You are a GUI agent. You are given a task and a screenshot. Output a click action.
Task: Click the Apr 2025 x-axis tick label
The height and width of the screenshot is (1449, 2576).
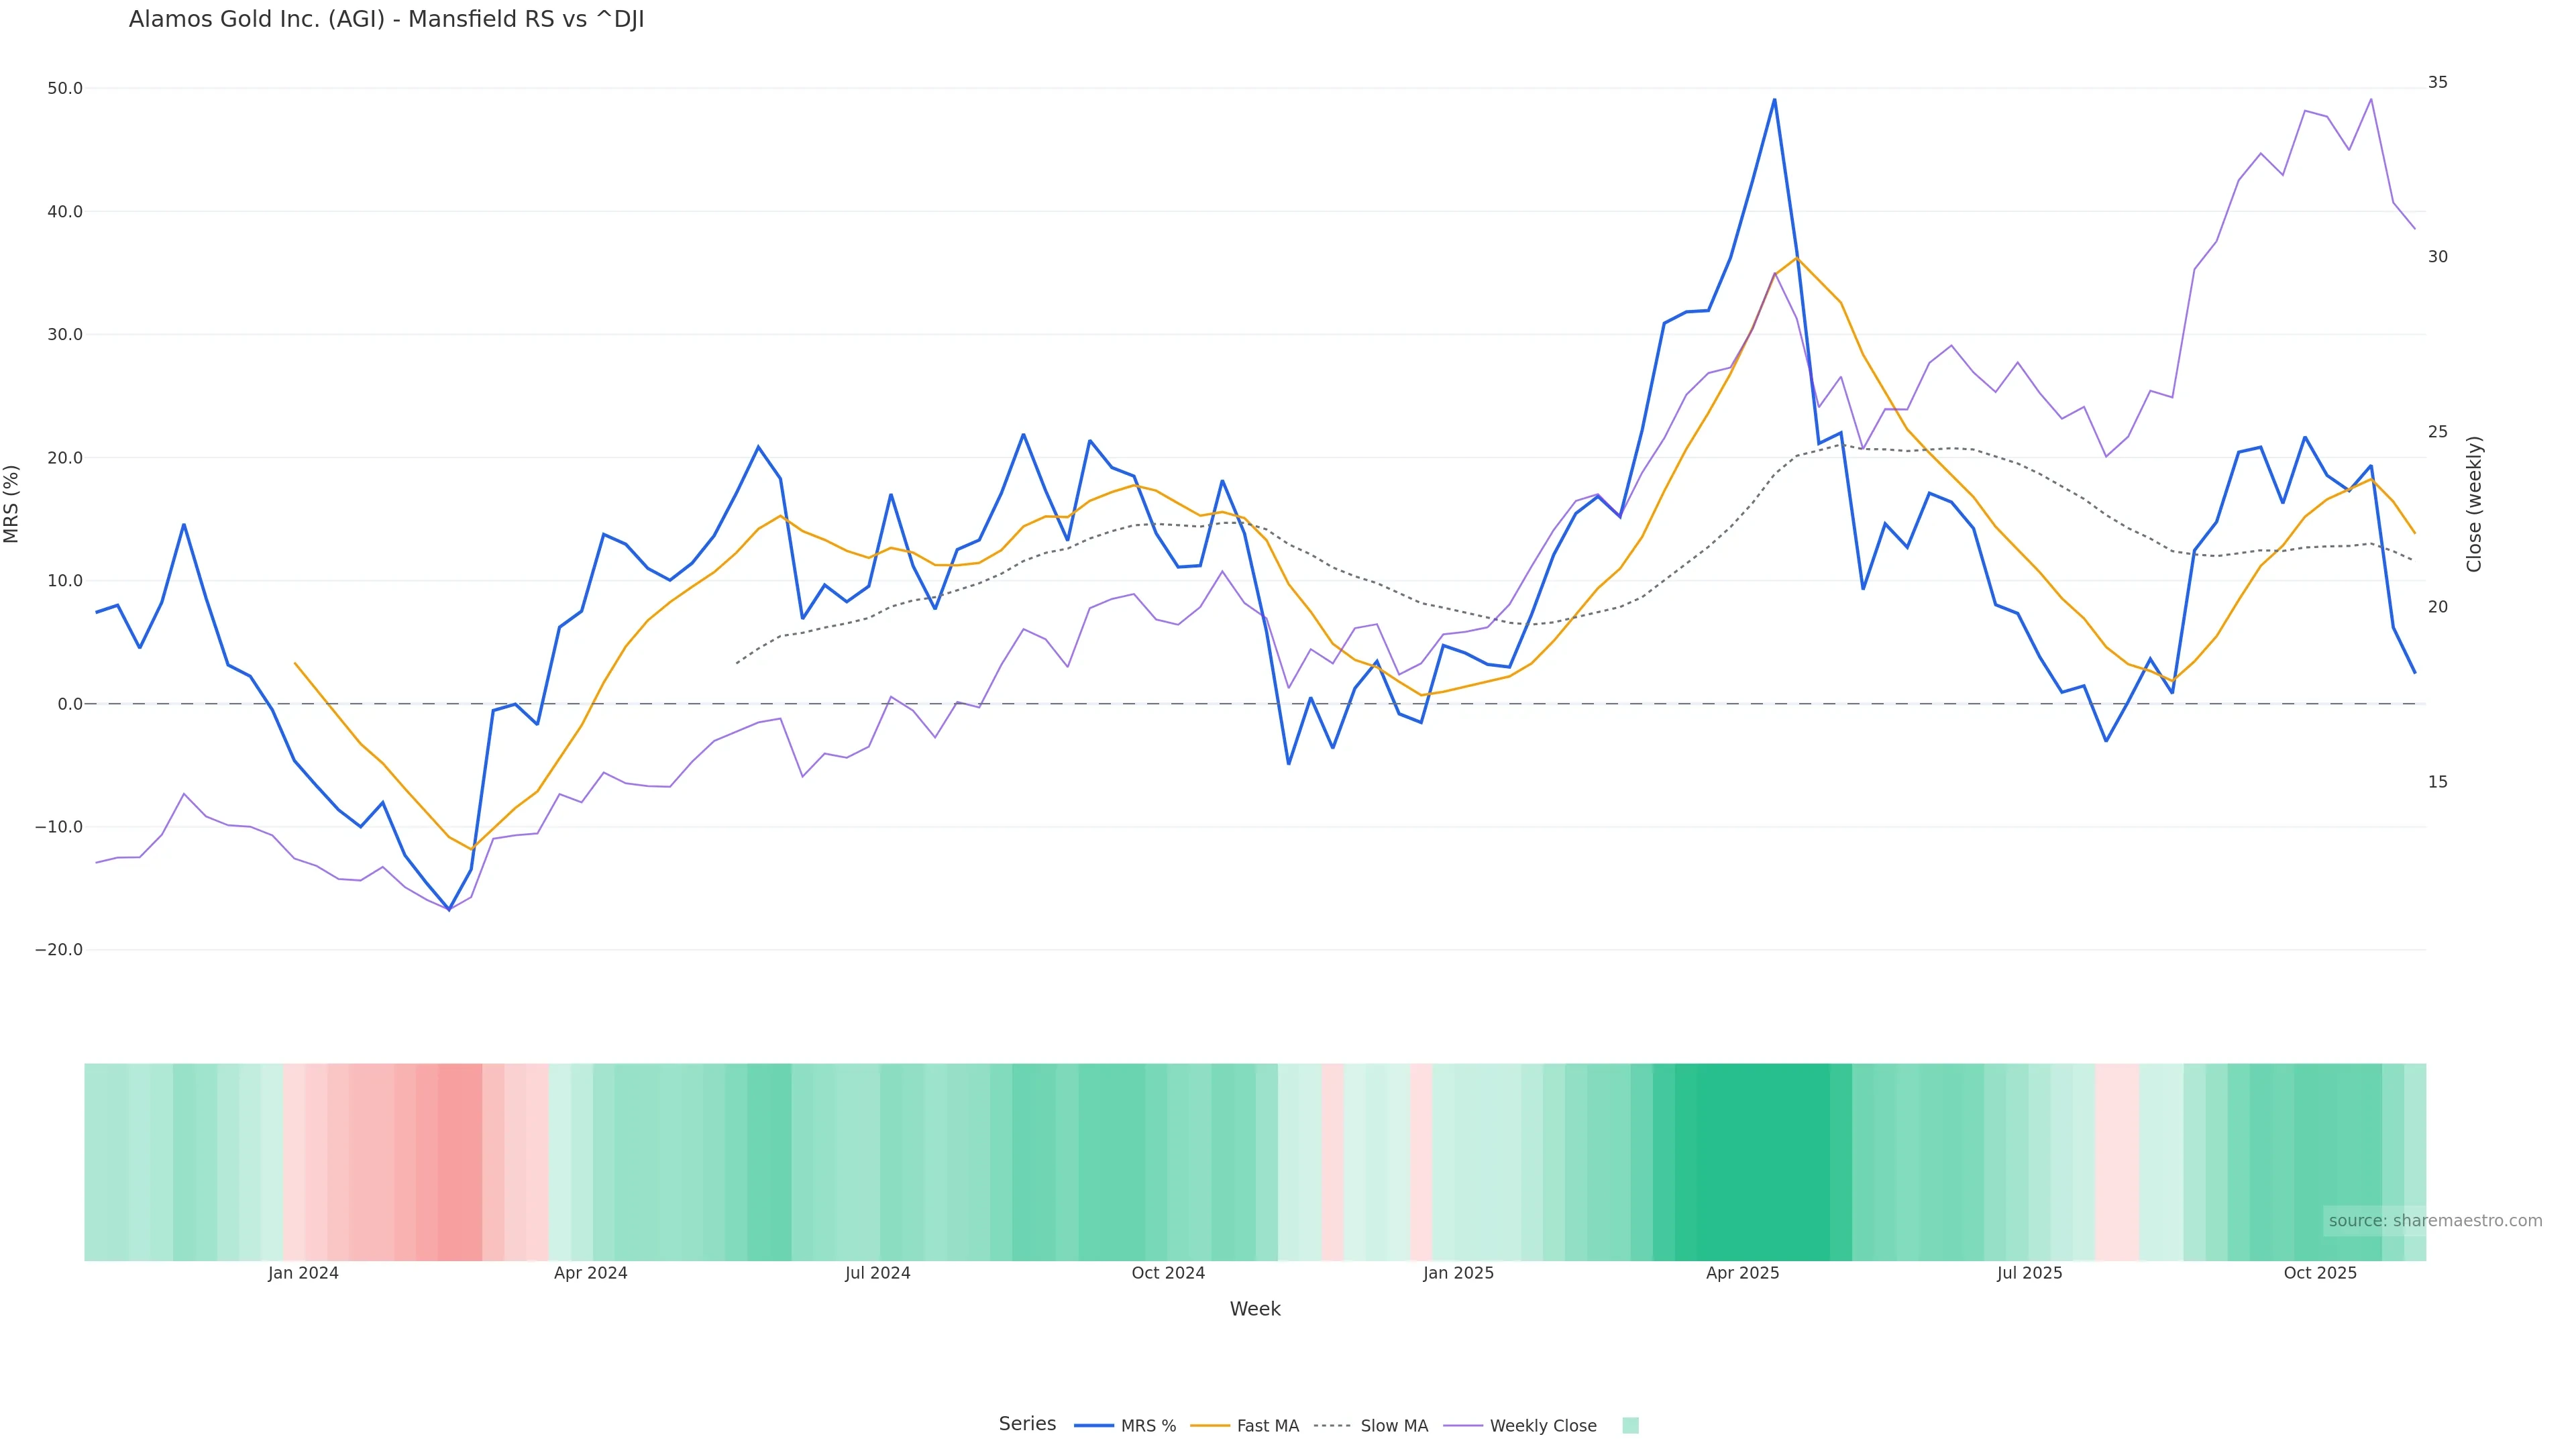(x=1742, y=1273)
